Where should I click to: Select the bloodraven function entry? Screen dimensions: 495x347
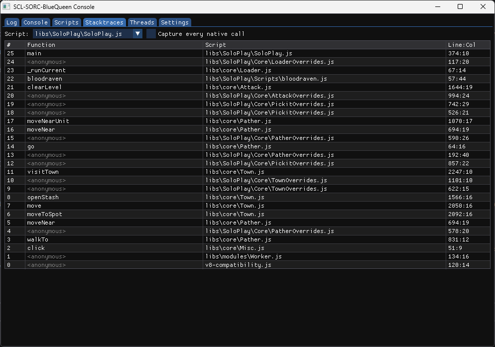click(44, 79)
